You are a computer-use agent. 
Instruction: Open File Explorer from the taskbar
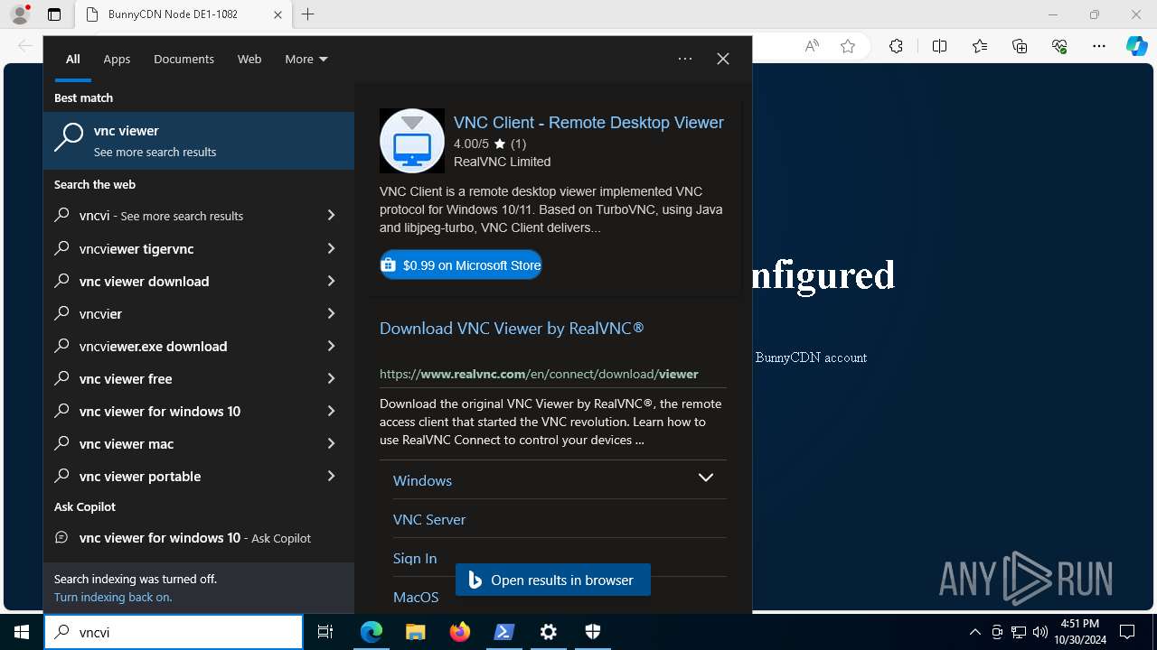tap(415, 632)
